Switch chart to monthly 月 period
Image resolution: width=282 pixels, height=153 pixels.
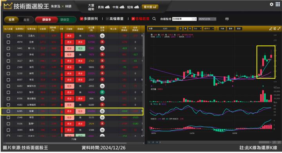point(190,29)
